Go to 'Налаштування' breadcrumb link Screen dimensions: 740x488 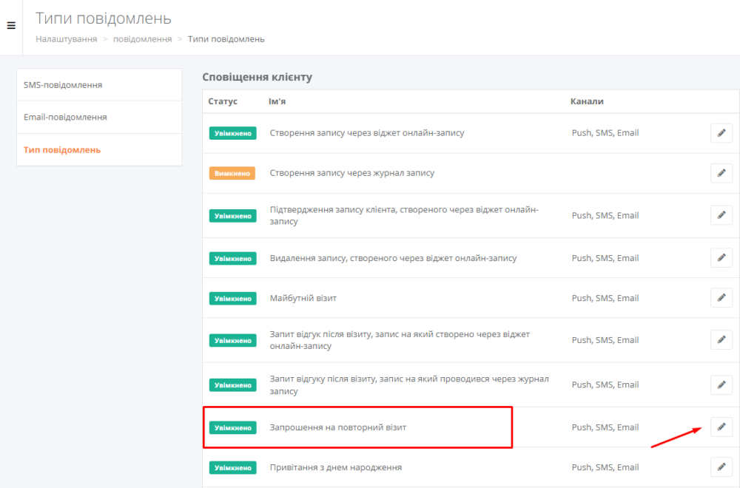67,39
